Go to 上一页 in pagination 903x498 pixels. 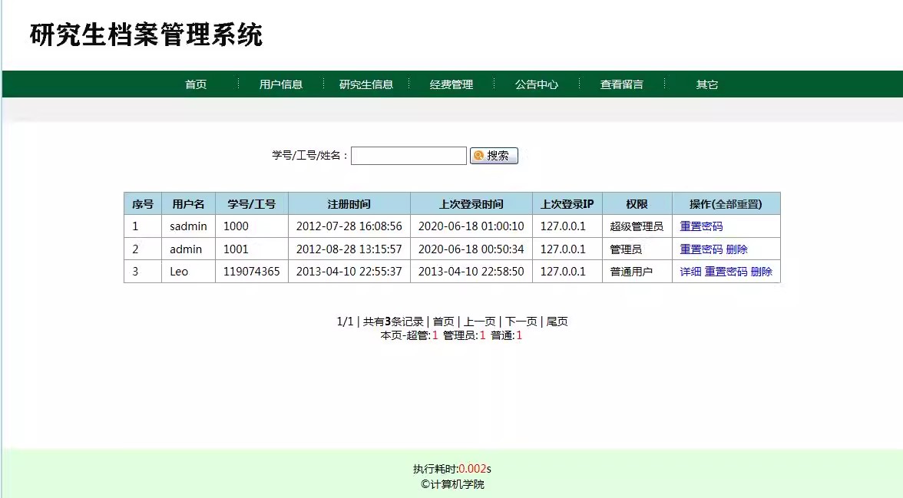480,322
